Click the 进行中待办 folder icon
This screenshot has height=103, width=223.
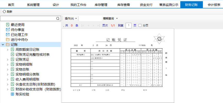tap(8, 40)
